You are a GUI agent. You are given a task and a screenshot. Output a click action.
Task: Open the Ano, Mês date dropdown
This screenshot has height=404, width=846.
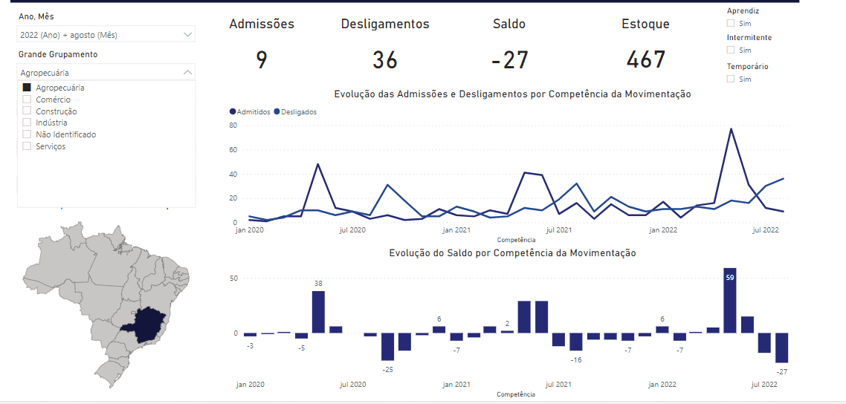[105, 34]
